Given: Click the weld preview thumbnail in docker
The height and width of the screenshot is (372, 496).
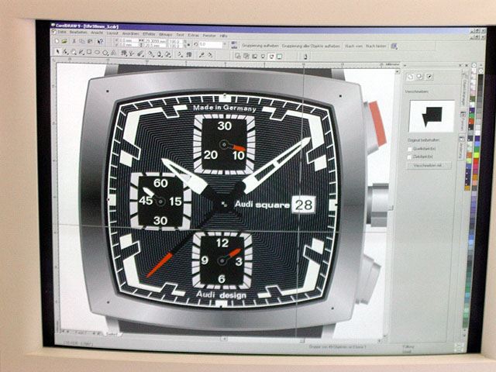Looking at the screenshot, I should (432, 116).
